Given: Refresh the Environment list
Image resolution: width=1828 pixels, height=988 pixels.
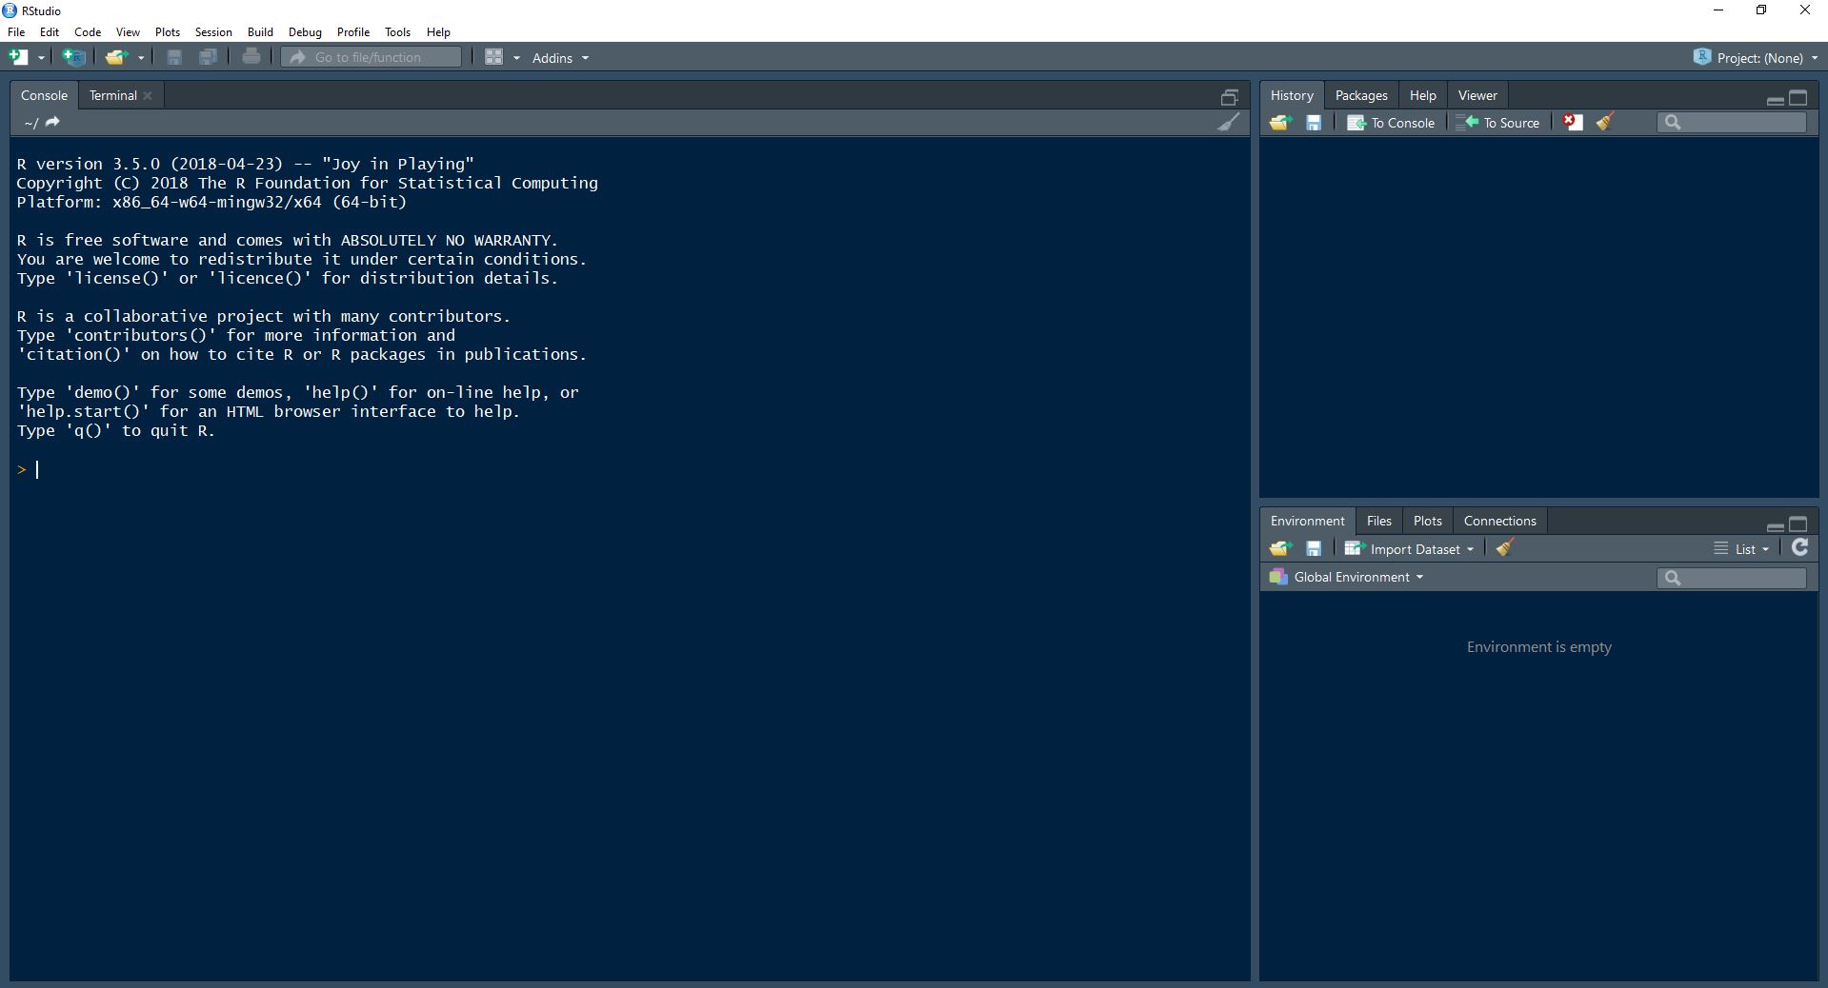Looking at the screenshot, I should click(x=1800, y=548).
